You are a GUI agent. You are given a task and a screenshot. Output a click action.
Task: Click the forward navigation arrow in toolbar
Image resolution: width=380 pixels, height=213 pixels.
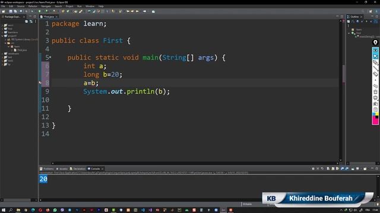(145, 11)
